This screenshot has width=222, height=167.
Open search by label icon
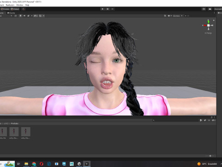point(205,120)
